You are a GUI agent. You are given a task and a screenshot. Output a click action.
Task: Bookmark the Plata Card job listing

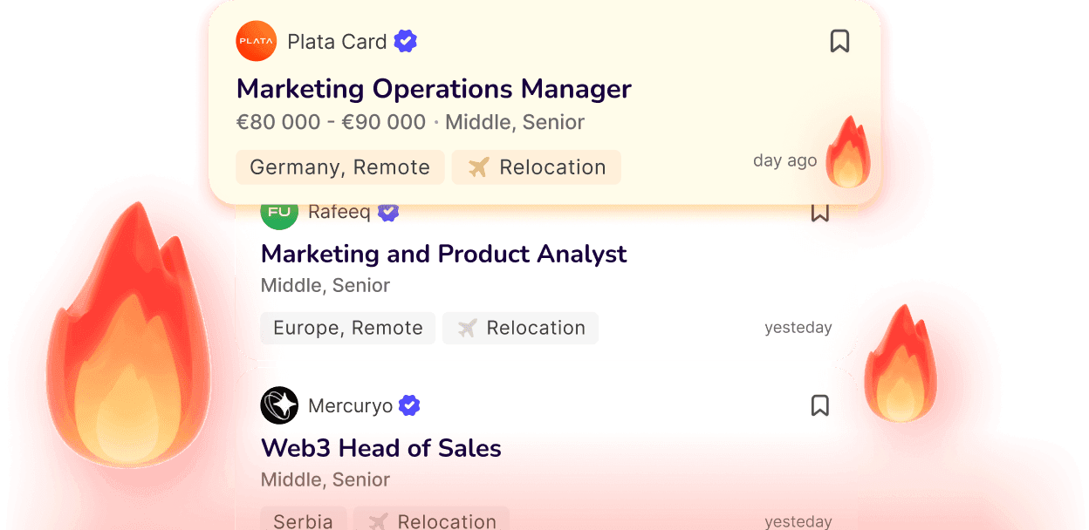[x=839, y=41]
